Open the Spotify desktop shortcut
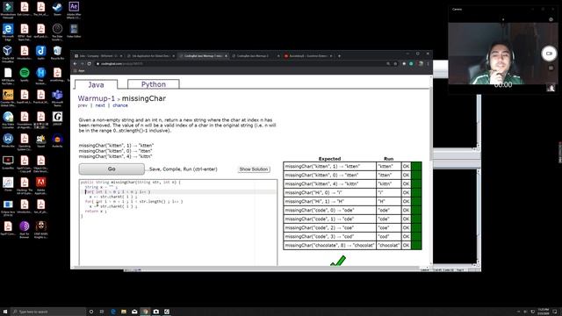The height and width of the screenshot is (316, 562). (25, 75)
